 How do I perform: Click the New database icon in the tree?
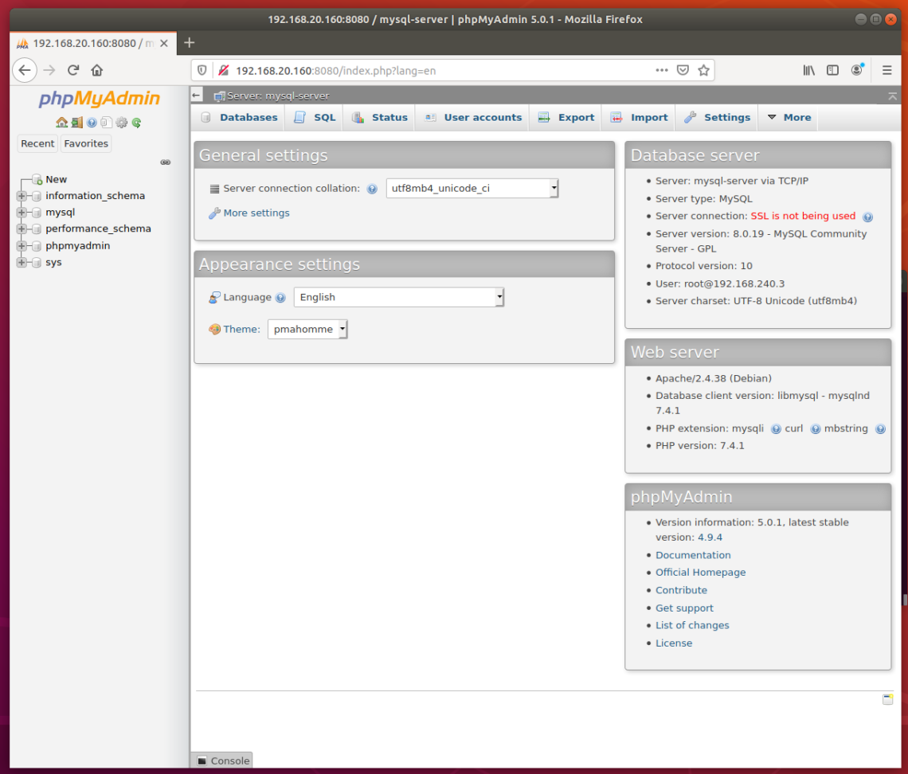pyautogui.click(x=37, y=179)
